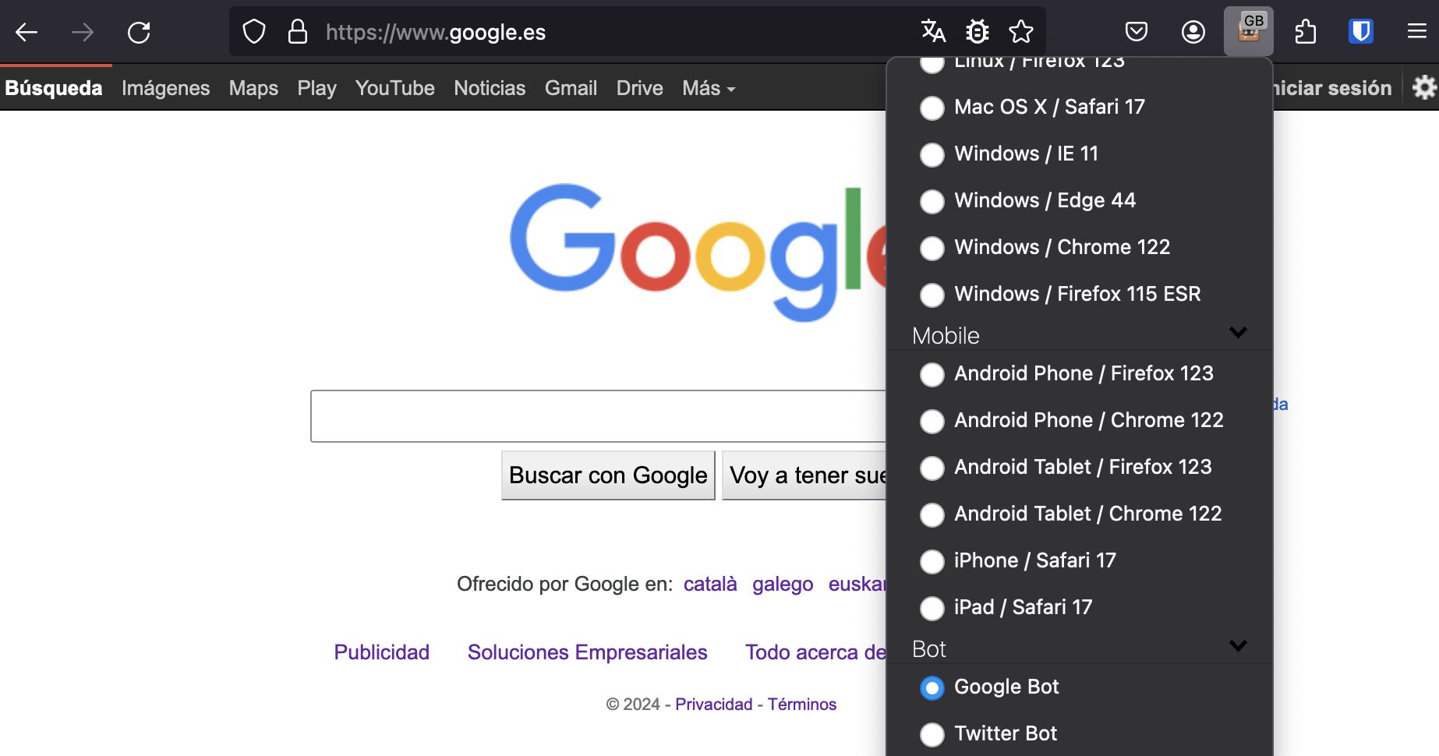The height and width of the screenshot is (756, 1439).
Task: Save page to Pocket
Action: (1137, 32)
